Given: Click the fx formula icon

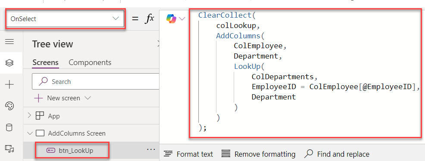Looking at the screenshot, I should pos(149,19).
